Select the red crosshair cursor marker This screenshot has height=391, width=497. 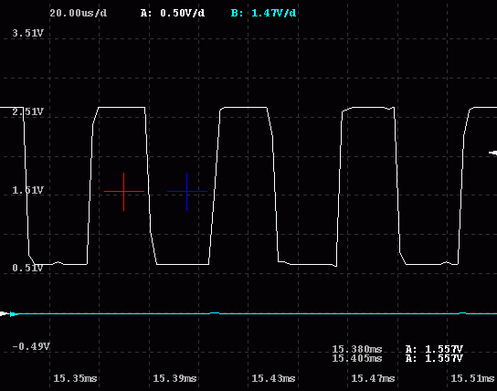[x=124, y=191]
